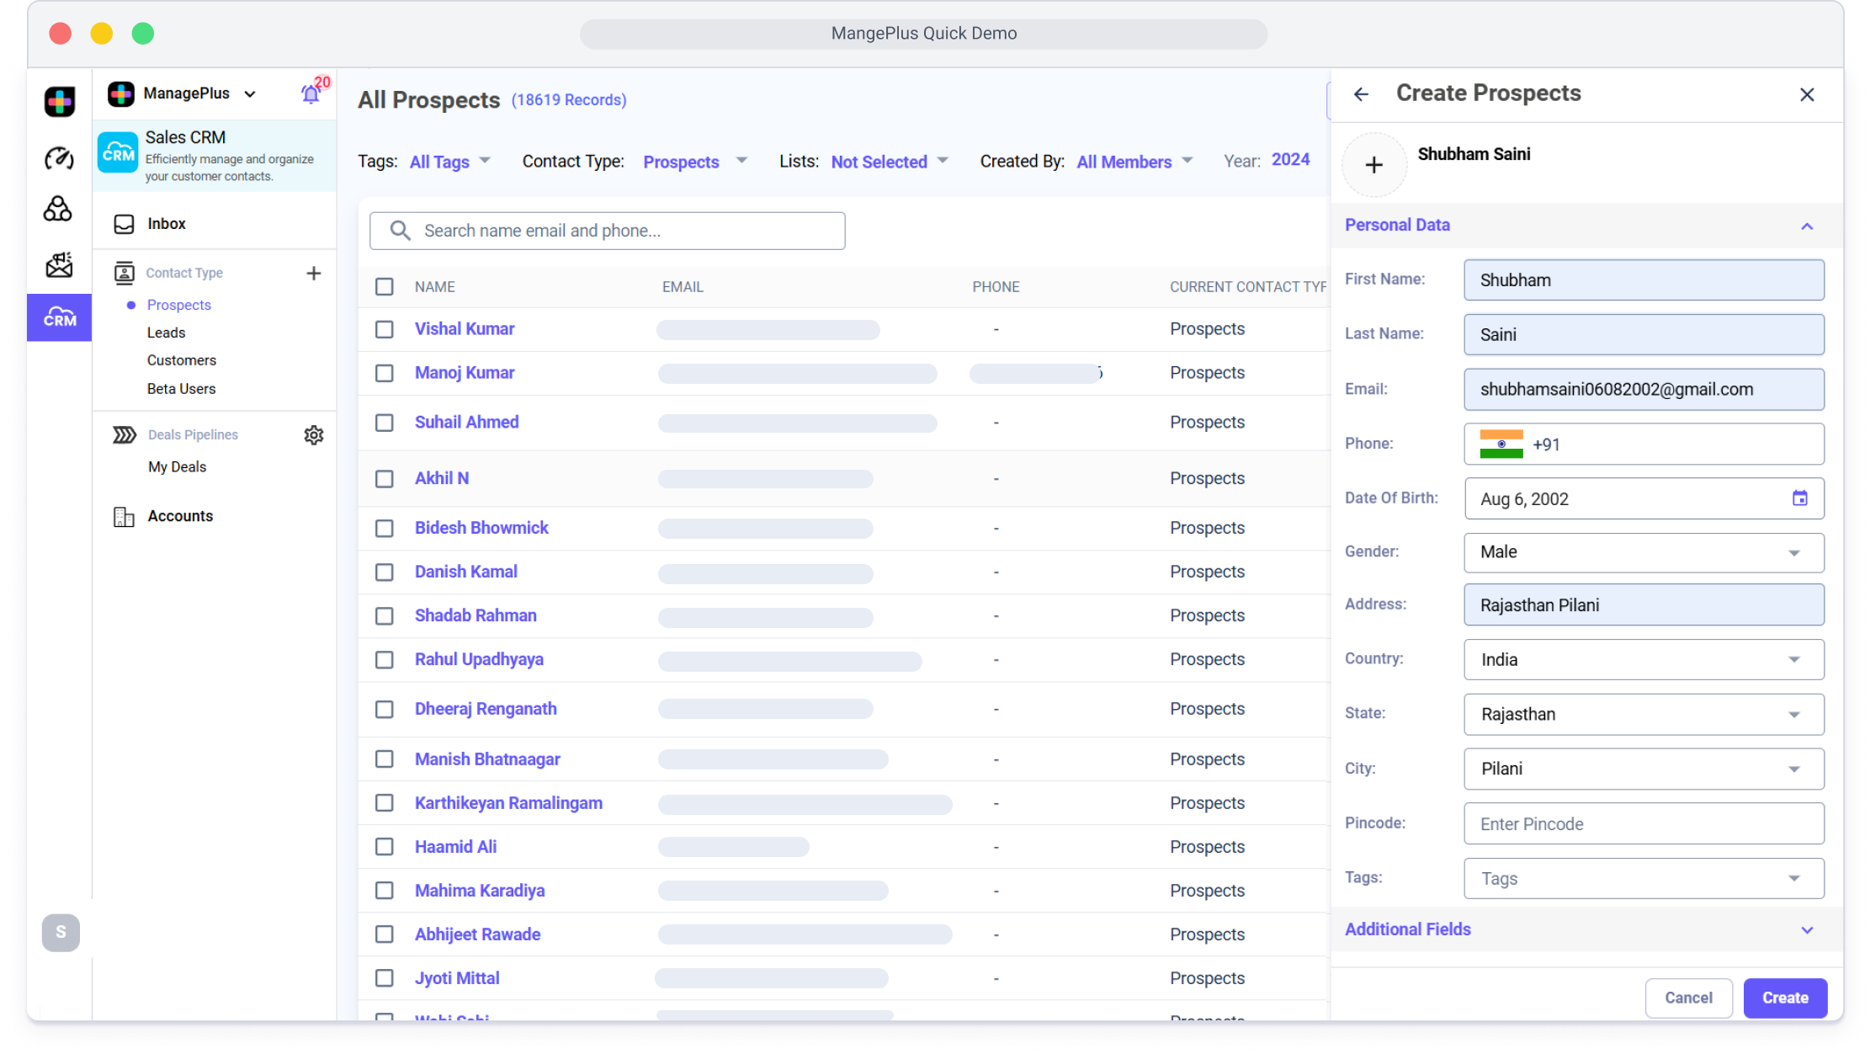Screen dimensions: 1870x1054
Task: Check the box next to Vishal Kumar
Action: point(385,329)
